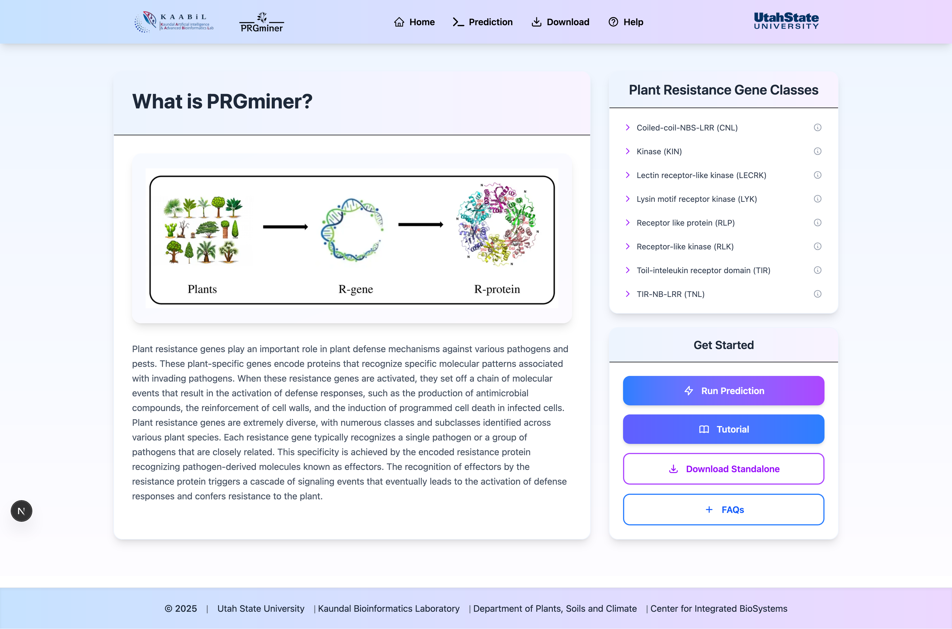The height and width of the screenshot is (629, 952).
Task: Open the info icon beside TIR-NB-LRR (TNL)
Action: (818, 294)
